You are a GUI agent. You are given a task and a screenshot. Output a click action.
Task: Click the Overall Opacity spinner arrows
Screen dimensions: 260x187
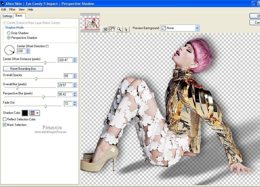(x=75, y=76)
